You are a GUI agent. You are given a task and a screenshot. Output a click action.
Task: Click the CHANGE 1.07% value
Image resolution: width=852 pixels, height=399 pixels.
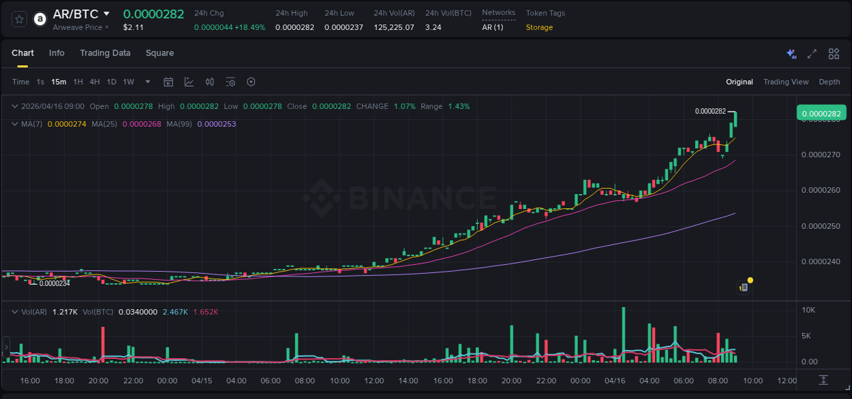(404, 106)
